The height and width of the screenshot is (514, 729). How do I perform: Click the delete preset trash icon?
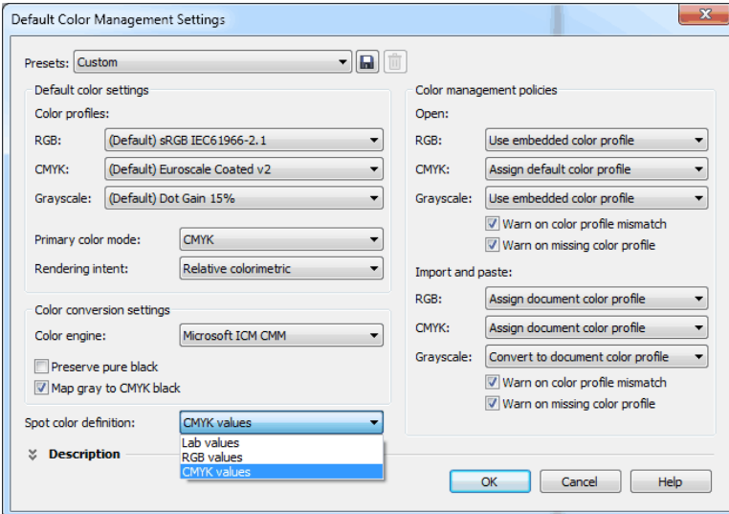(394, 62)
